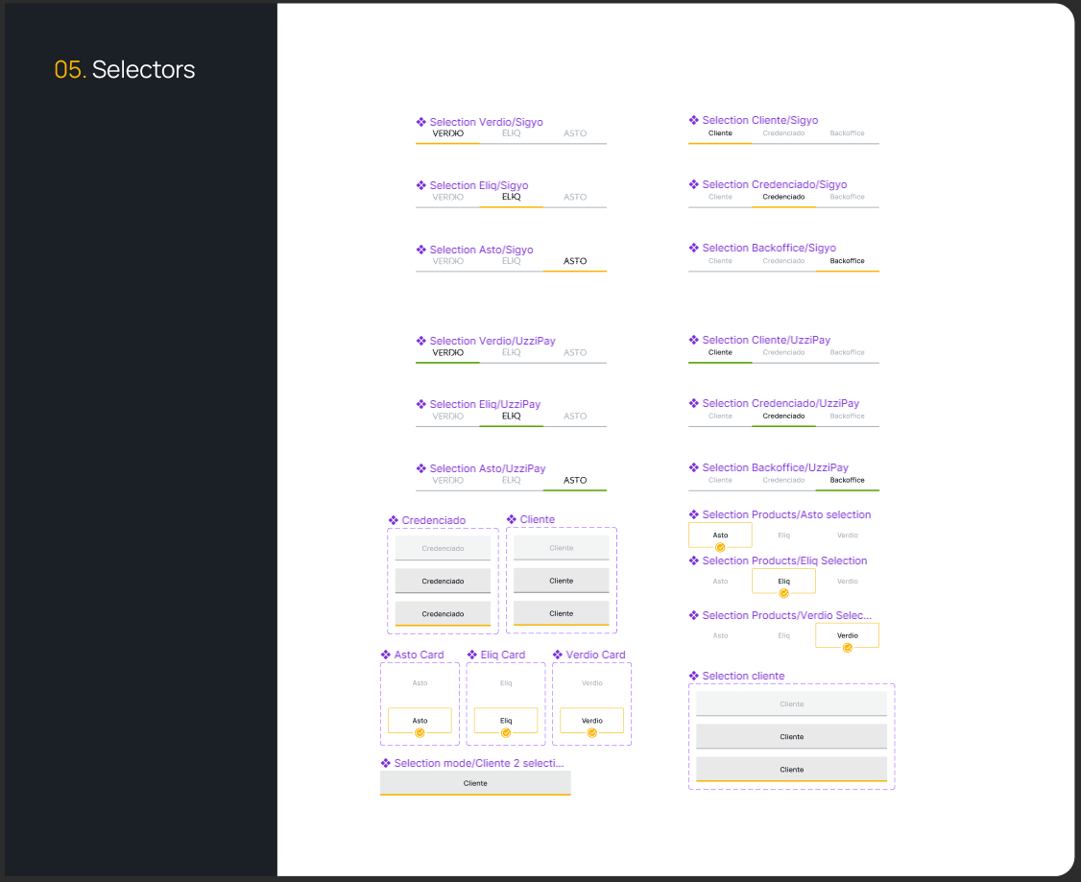Click the '05. Selectors' heading
Viewport: 1081px width, 882px height.
pos(125,70)
